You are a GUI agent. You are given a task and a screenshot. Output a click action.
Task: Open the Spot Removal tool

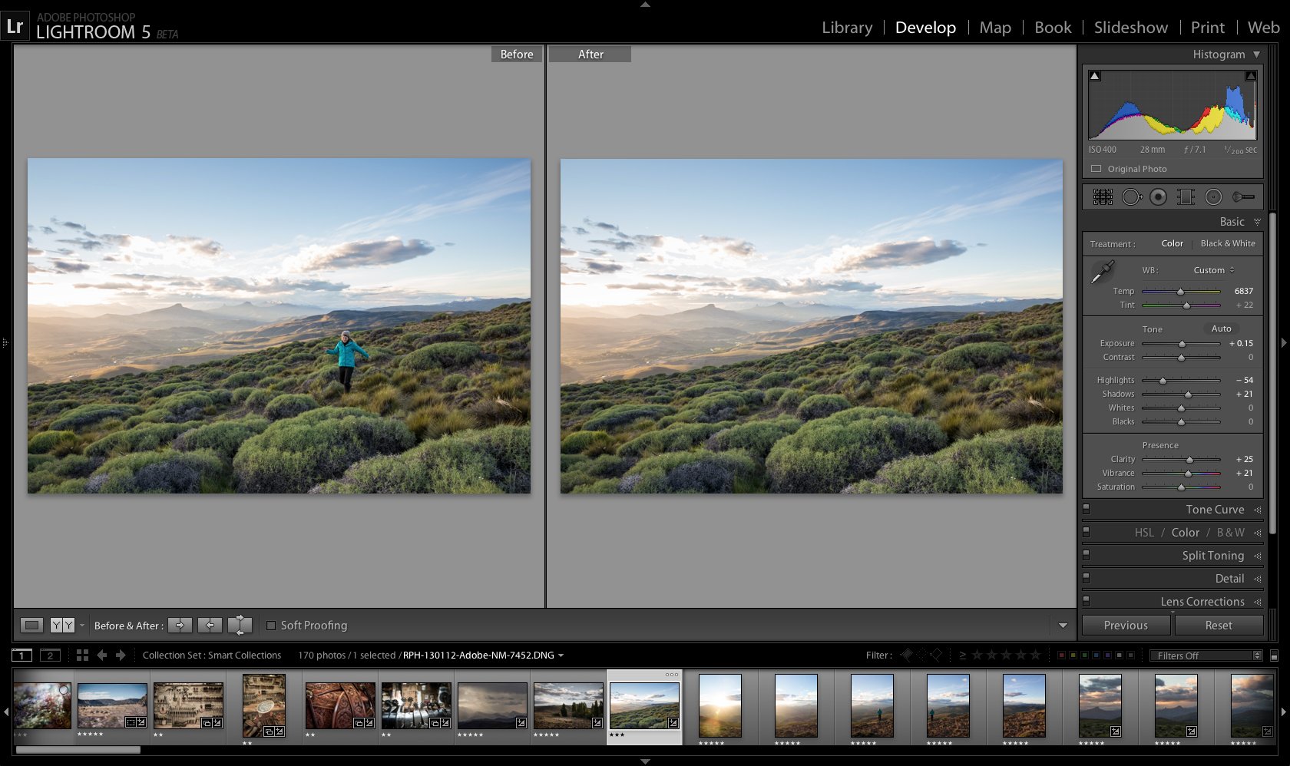pyautogui.click(x=1131, y=196)
